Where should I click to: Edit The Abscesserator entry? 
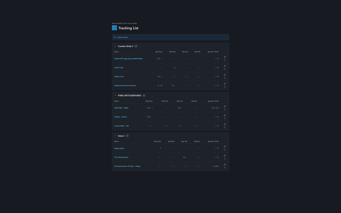(225, 156)
